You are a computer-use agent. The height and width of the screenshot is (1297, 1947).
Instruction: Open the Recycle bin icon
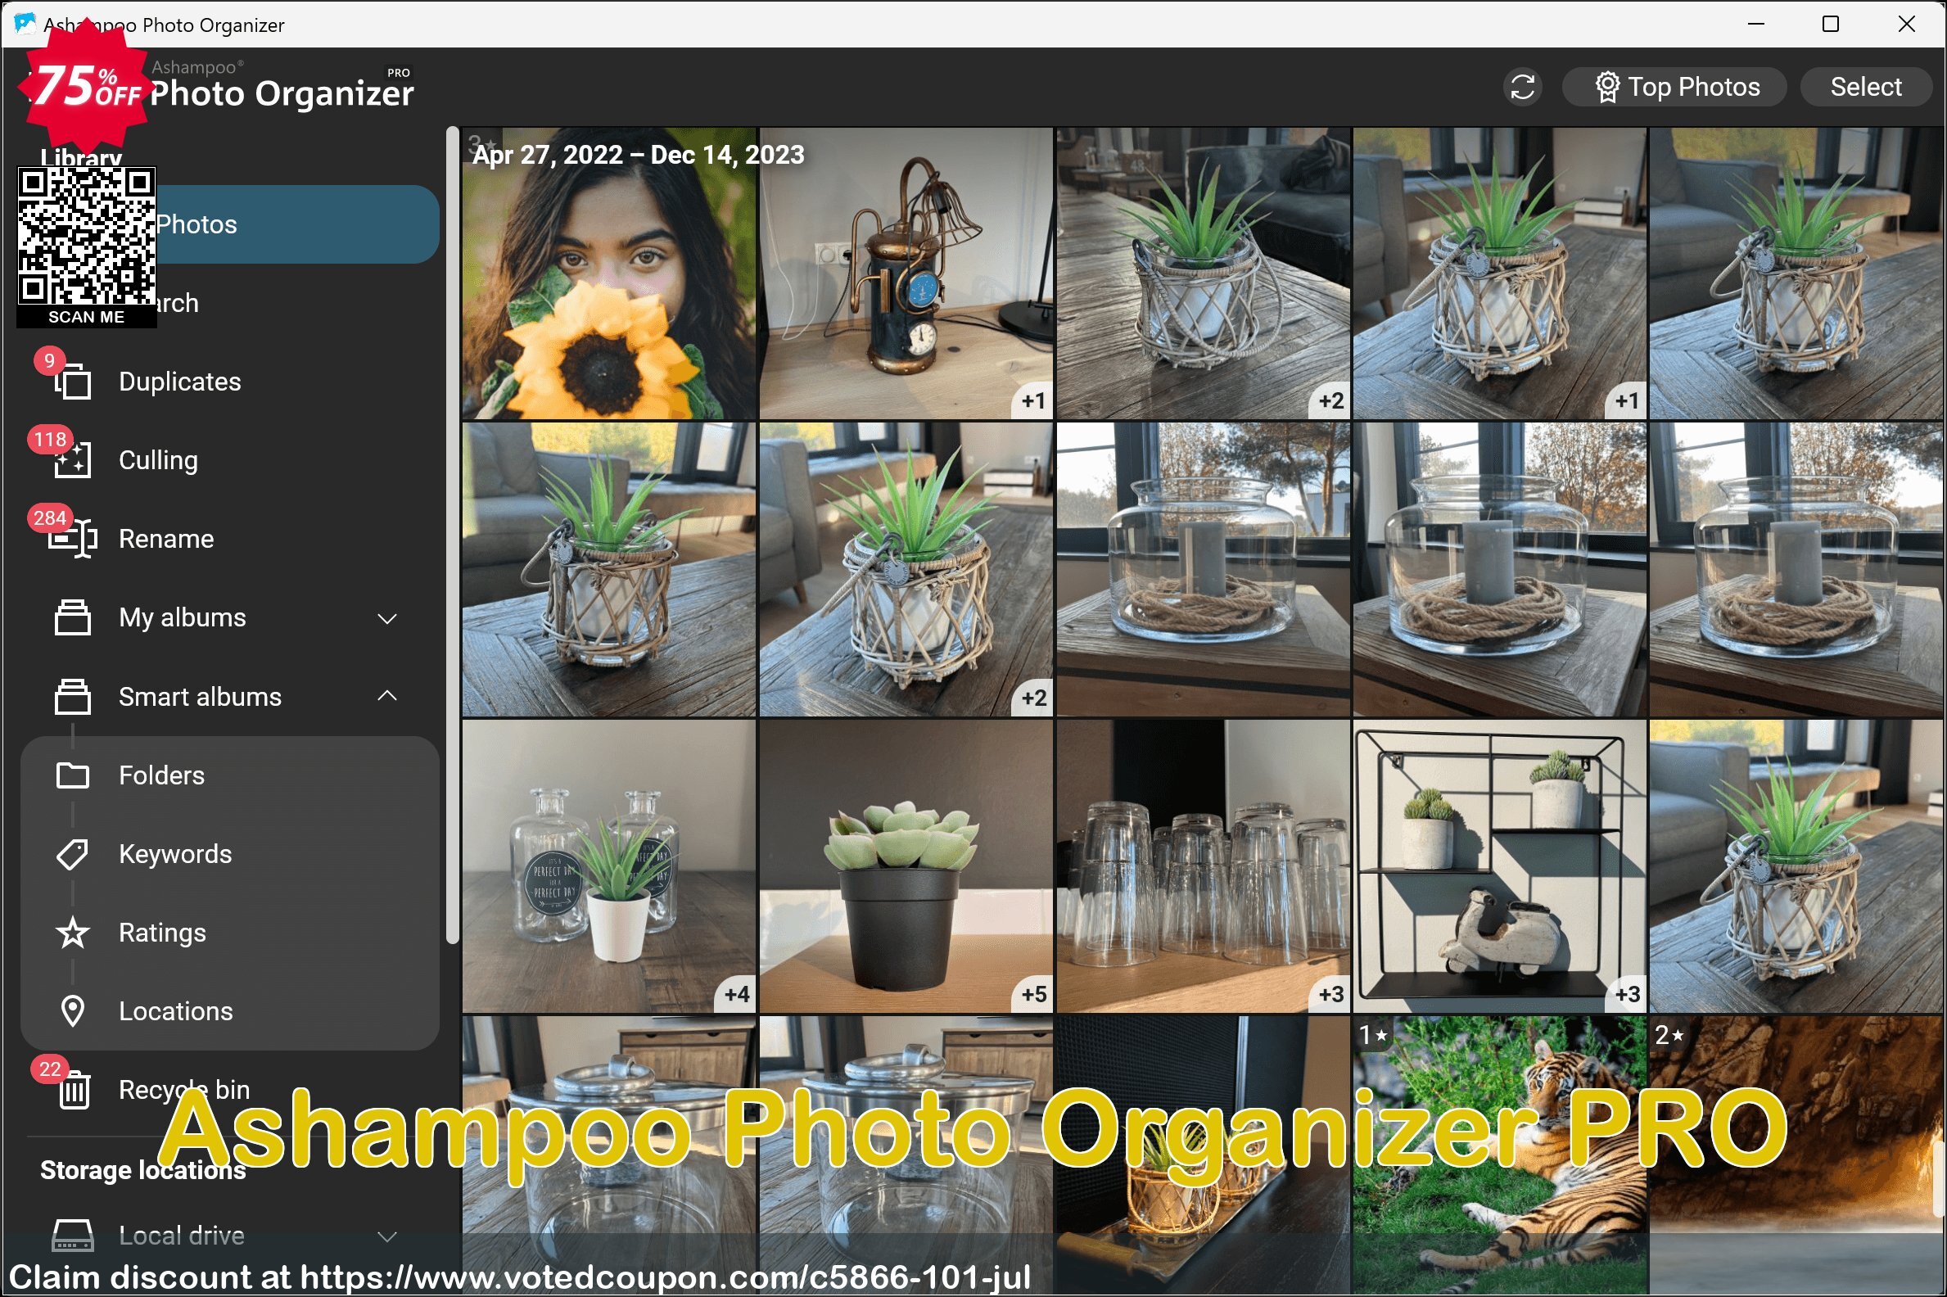tap(75, 1090)
